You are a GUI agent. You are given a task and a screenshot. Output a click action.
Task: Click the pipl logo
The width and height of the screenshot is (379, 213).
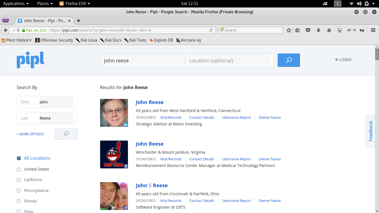click(x=30, y=60)
